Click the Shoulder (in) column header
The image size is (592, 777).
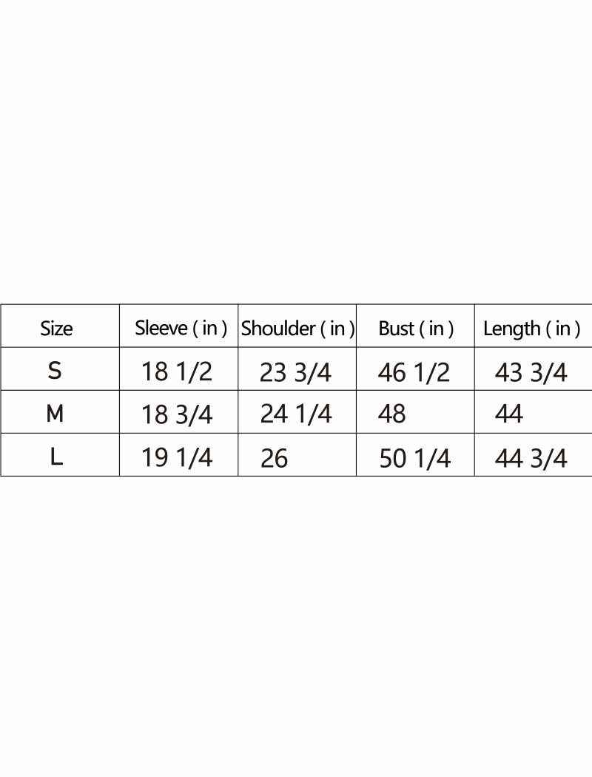coord(297,329)
